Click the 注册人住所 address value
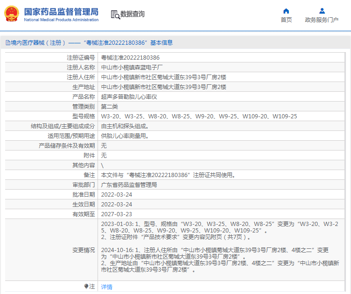Screen dimensions: 351x294 point(164,77)
